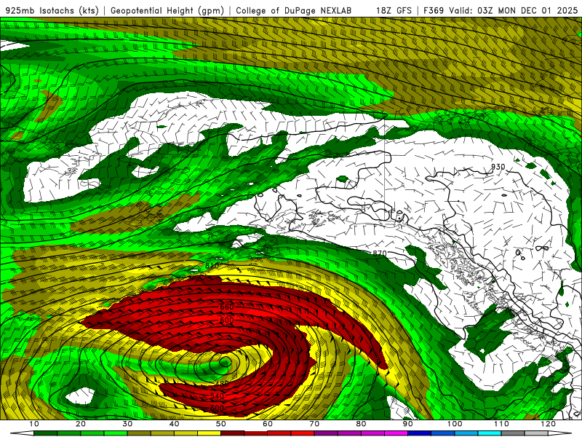582x437 pixels.
Task: Pick the bright green 25–30 kt swatch
Action: [116, 433]
